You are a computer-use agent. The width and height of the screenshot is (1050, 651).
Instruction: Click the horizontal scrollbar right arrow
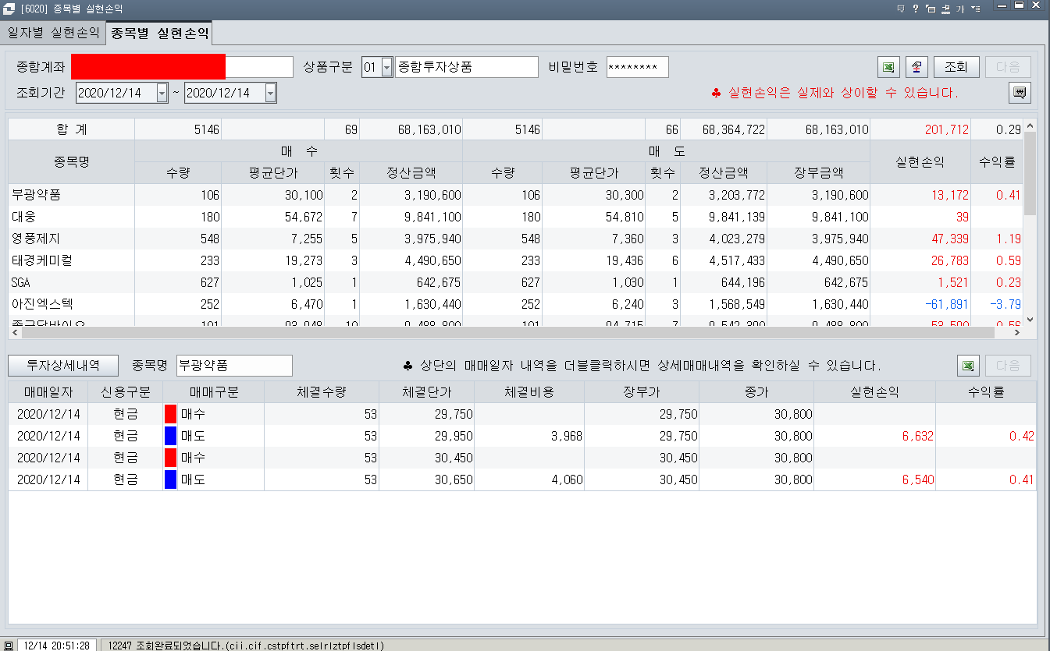click(x=1017, y=332)
